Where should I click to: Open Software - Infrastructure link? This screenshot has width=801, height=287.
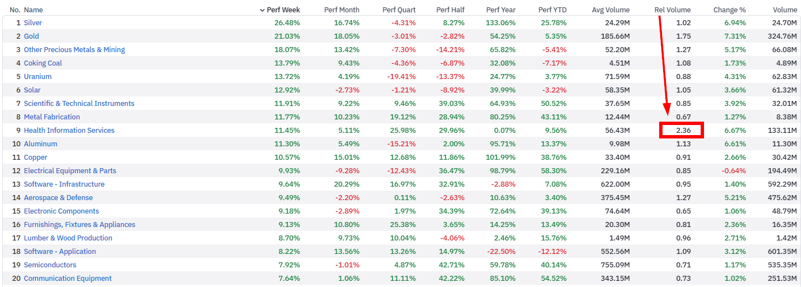tap(64, 184)
